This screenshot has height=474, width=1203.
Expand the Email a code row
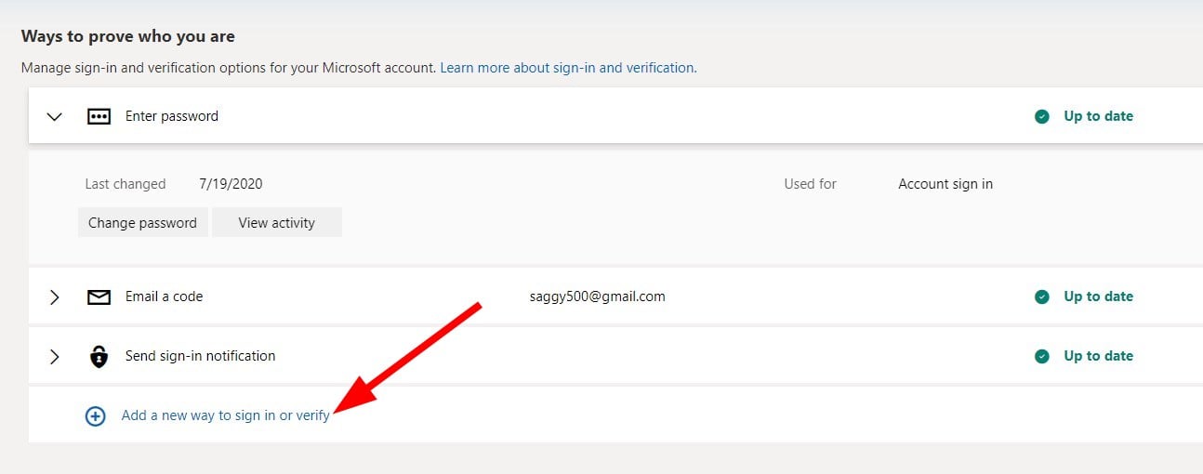pyautogui.click(x=55, y=296)
